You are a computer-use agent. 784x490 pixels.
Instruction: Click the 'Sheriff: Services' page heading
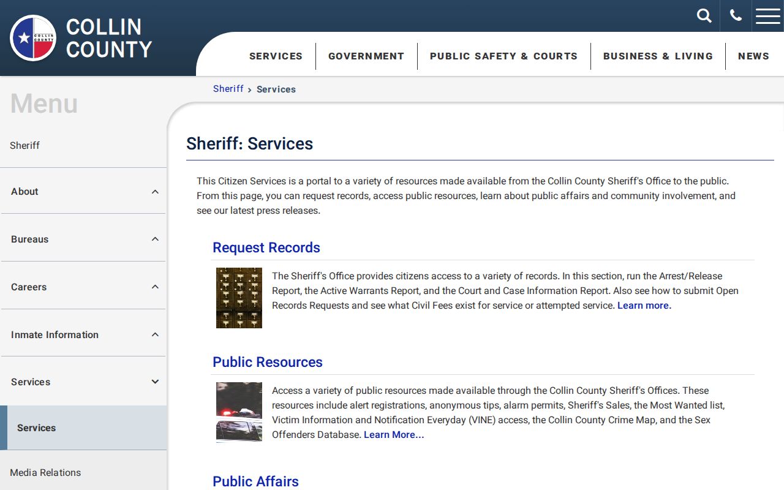coord(249,144)
